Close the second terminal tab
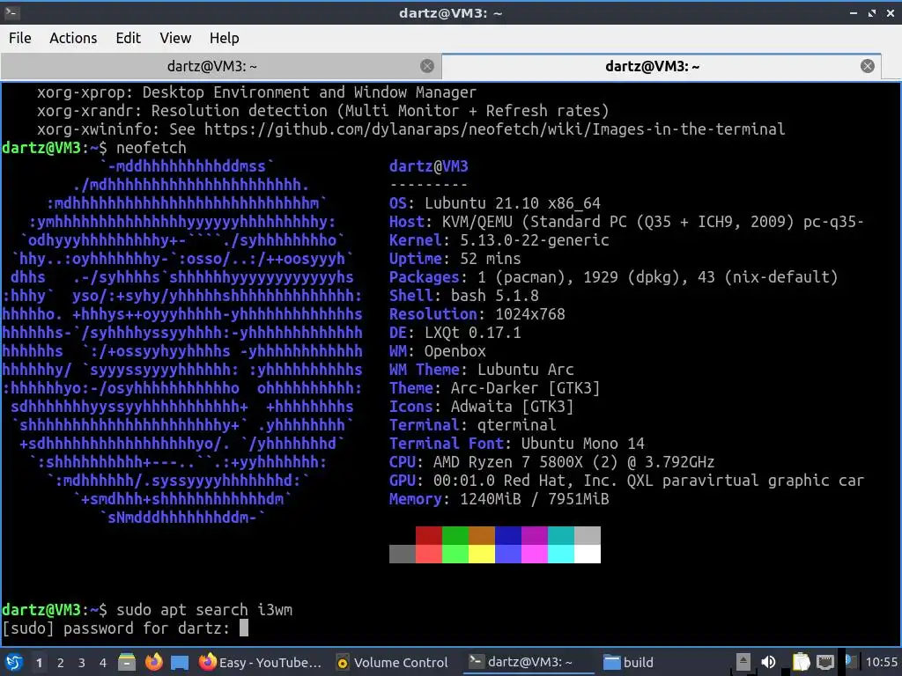This screenshot has width=902, height=676. pyautogui.click(x=868, y=66)
